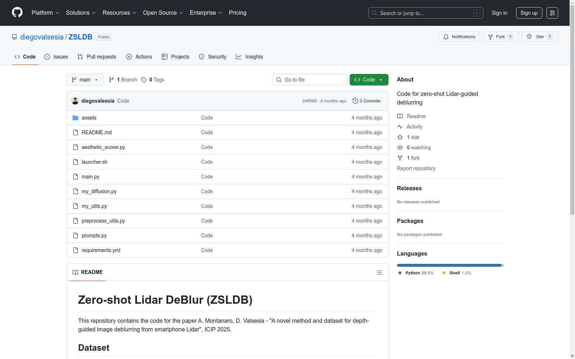Open the aesthetic_scorer.py file
This screenshot has width=575, height=359.
103,147
